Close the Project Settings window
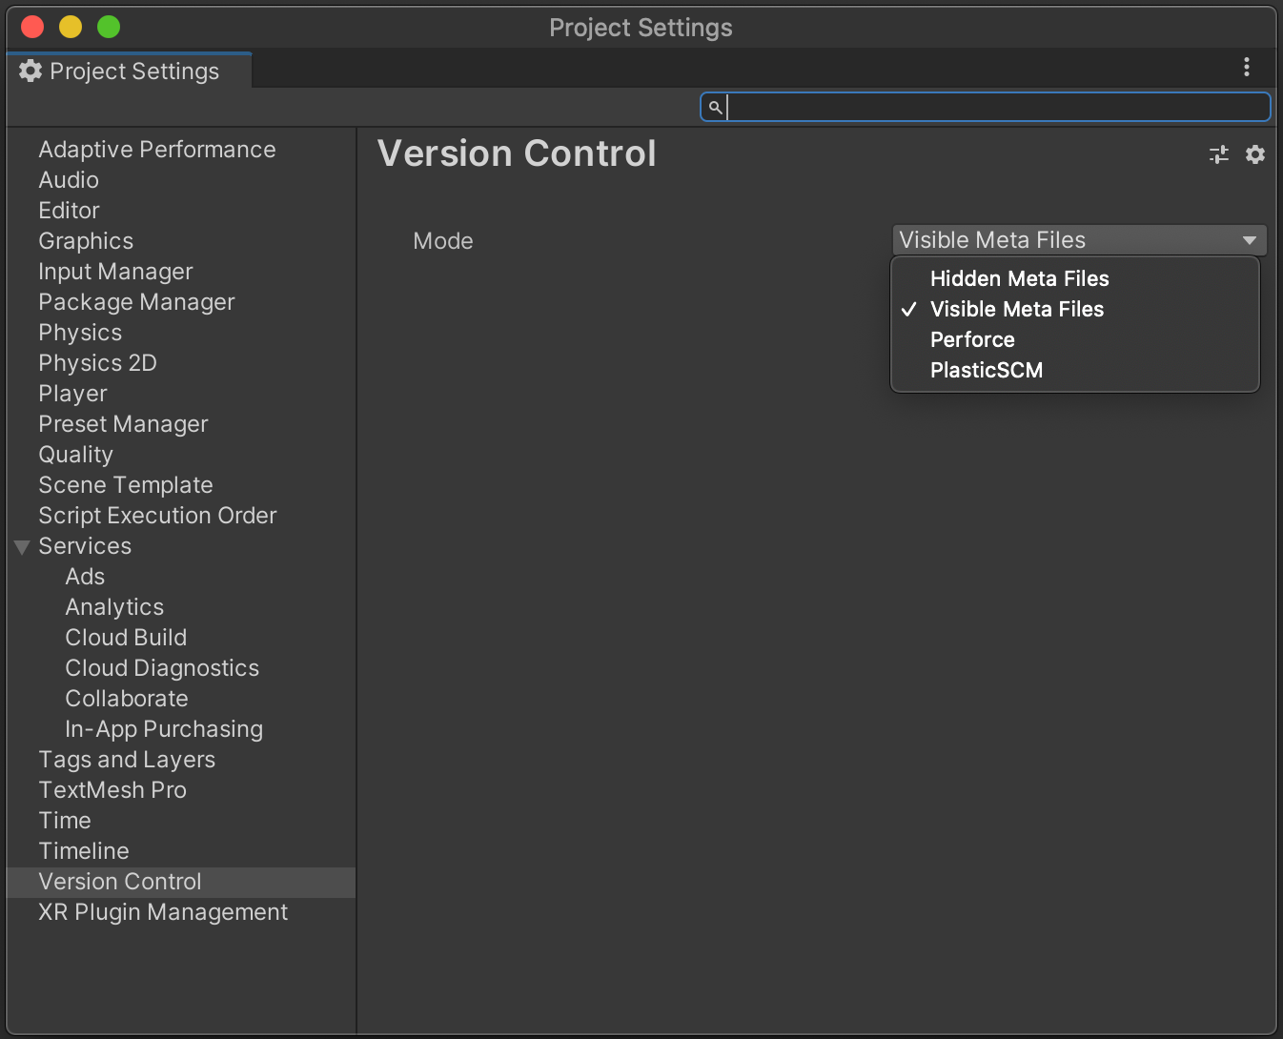This screenshot has height=1039, width=1283. pyautogui.click(x=32, y=27)
